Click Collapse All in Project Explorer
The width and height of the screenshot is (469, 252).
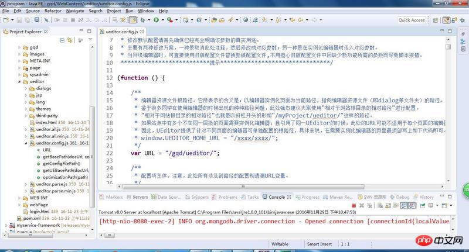(x=62, y=40)
